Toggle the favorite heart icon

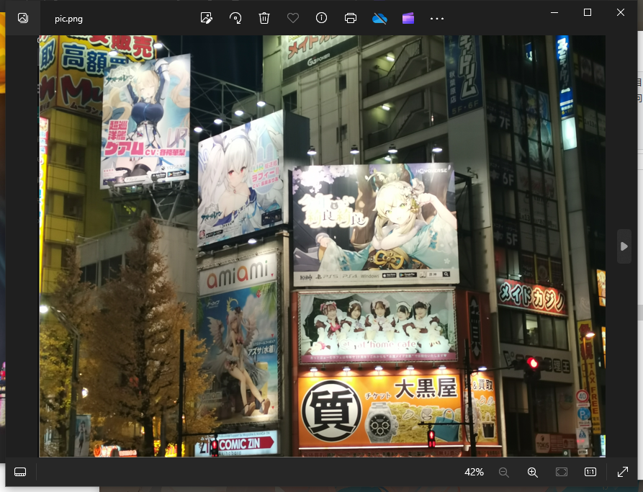[x=293, y=18]
